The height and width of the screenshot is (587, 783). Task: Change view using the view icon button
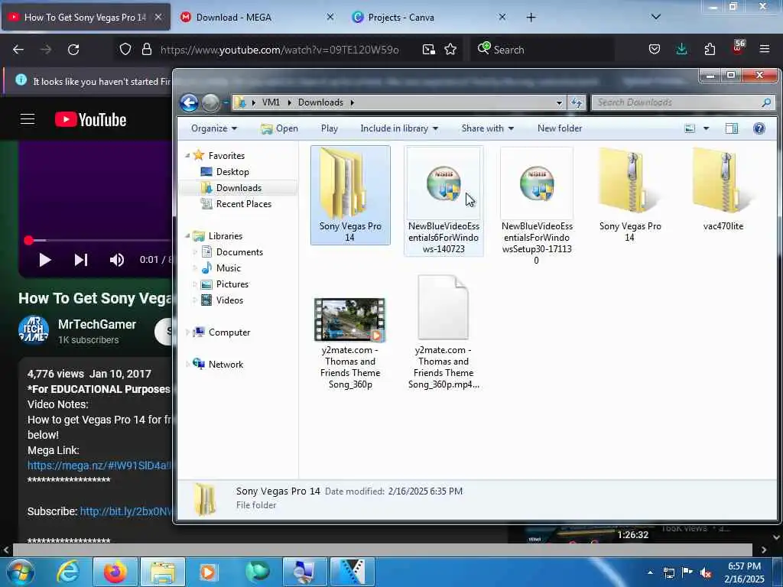pyautogui.click(x=690, y=128)
